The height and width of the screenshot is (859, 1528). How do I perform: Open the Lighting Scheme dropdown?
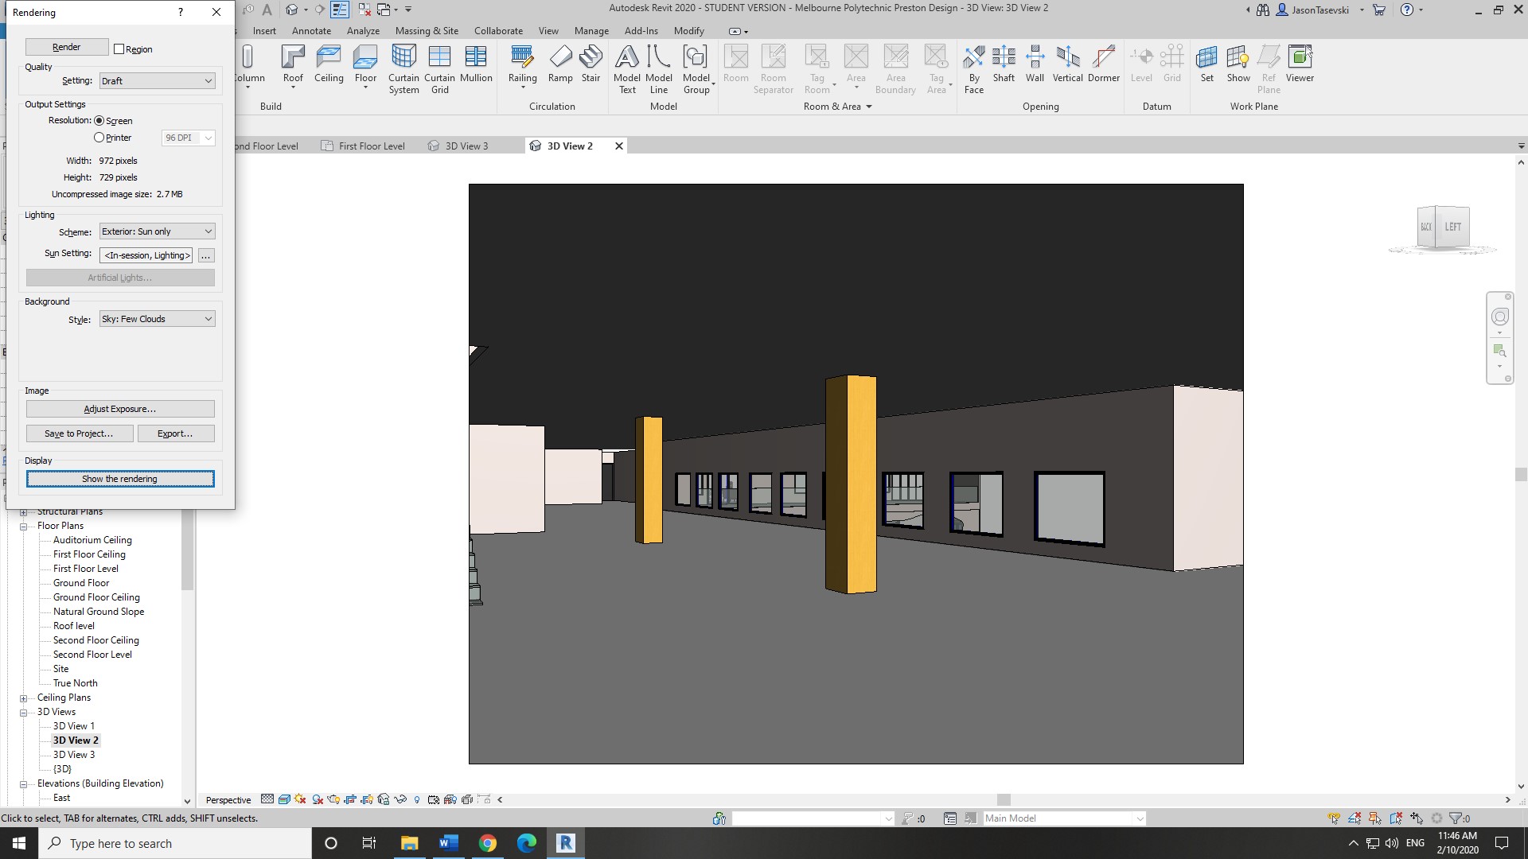[x=156, y=231]
